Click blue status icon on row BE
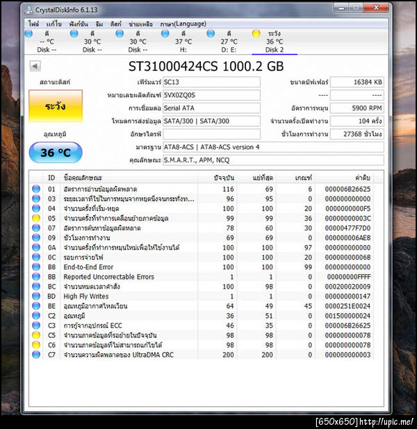The image size is (417, 429). (36, 306)
